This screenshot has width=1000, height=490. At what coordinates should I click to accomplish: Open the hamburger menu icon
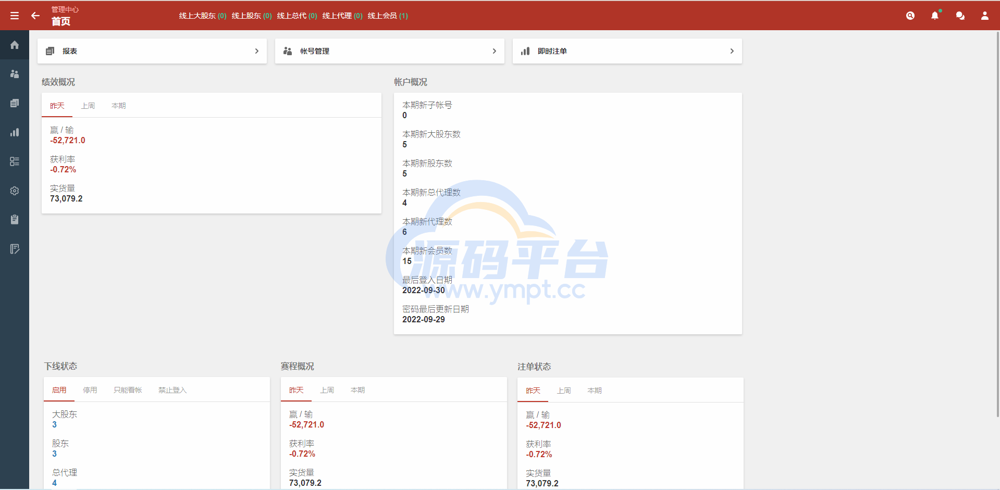[x=15, y=16]
